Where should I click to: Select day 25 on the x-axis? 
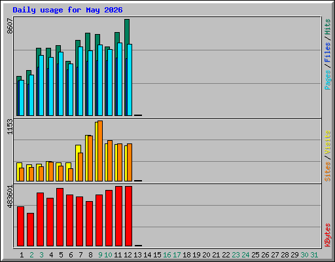255,255
